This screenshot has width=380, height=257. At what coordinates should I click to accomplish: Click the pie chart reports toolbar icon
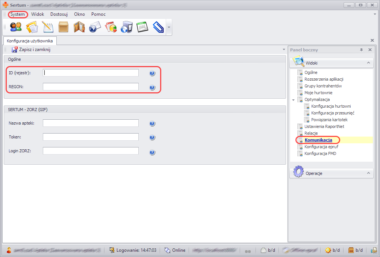[x=111, y=27]
